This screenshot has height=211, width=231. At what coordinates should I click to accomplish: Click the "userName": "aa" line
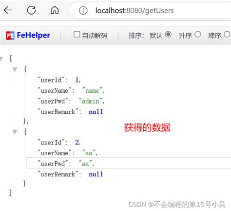[x=67, y=153]
